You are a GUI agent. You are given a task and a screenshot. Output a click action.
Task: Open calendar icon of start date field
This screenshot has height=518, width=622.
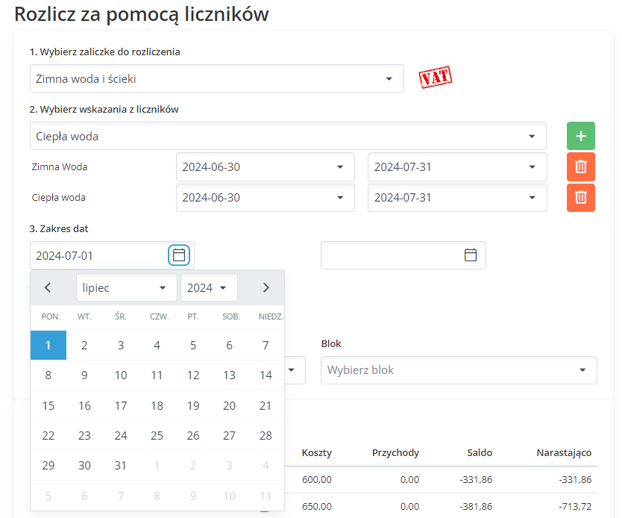point(179,255)
